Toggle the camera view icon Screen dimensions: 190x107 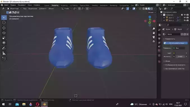[x=154, y=37]
